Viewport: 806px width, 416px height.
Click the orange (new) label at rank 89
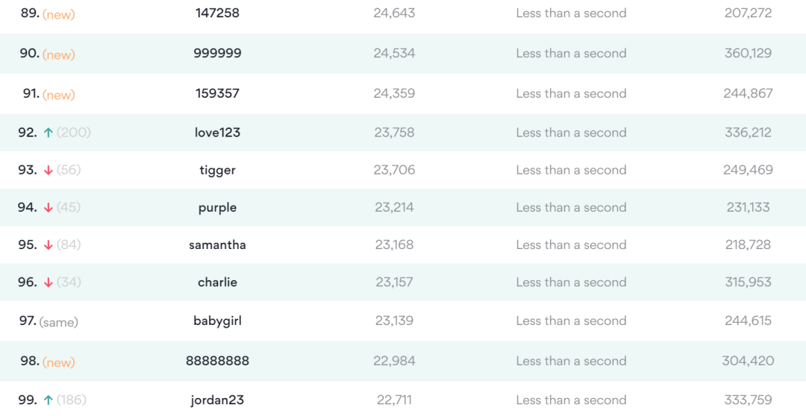coord(59,14)
